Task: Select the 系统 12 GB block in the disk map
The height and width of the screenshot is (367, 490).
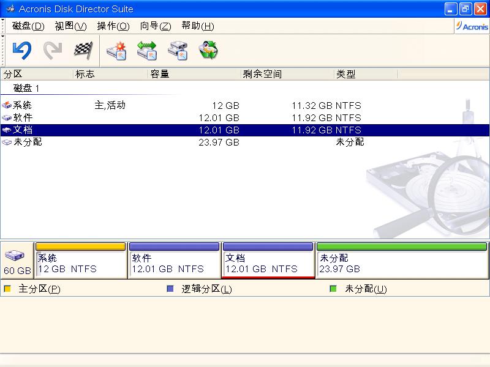Action: (x=81, y=261)
